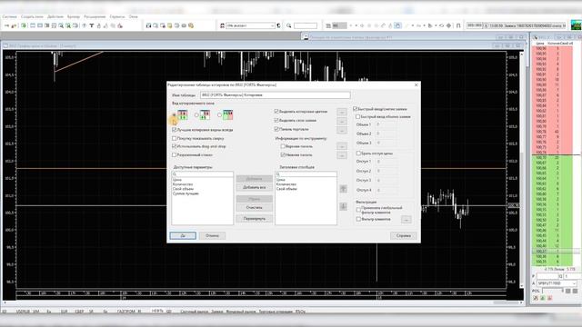Click the green chart icon at the top right
Screen dimensions: 582x327
576,25
